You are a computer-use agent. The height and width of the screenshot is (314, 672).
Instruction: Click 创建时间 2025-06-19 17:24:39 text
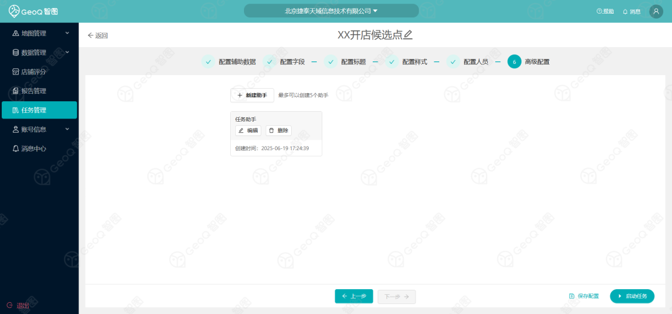click(272, 149)
